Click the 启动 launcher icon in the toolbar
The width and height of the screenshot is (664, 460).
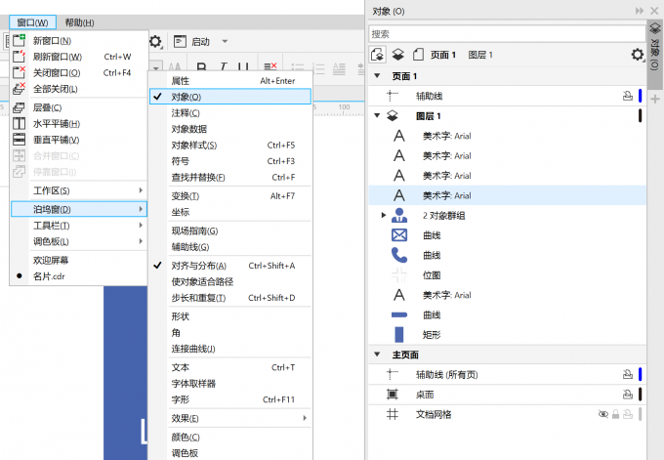pos(180,42)
